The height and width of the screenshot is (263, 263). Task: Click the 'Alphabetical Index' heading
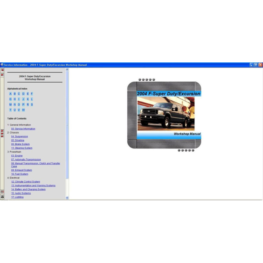click(17, 89)
